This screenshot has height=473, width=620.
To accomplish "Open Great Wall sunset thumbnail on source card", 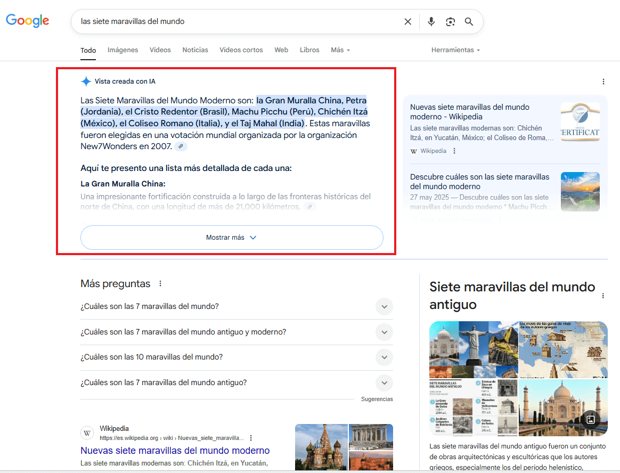I will (580, 192).
